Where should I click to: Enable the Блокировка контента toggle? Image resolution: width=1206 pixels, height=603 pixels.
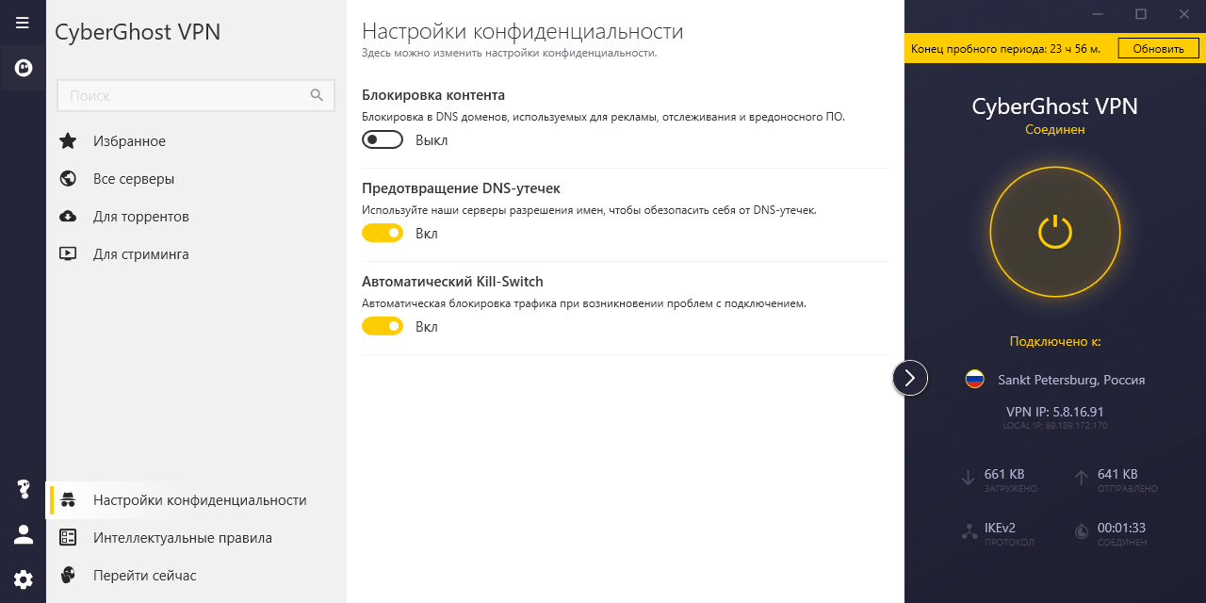pos(383,140)
